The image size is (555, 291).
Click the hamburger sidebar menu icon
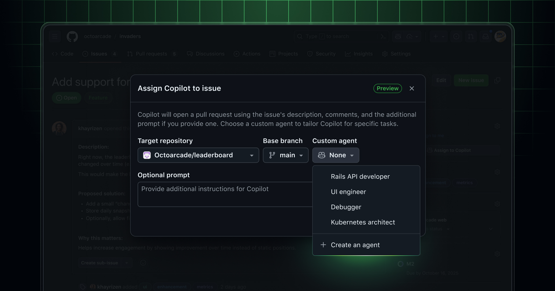[x=55, y=36]
